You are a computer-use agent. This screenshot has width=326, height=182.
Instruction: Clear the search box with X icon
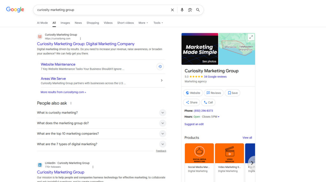(x=172, y=10)
